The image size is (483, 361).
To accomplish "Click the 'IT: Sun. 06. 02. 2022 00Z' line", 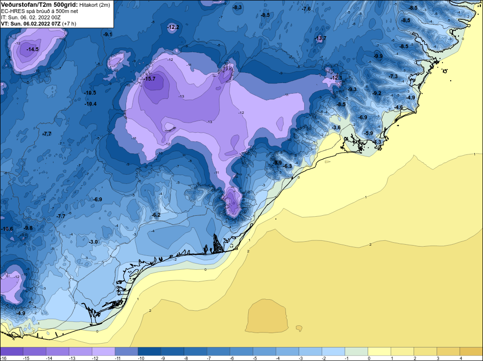I will point(31,17).
